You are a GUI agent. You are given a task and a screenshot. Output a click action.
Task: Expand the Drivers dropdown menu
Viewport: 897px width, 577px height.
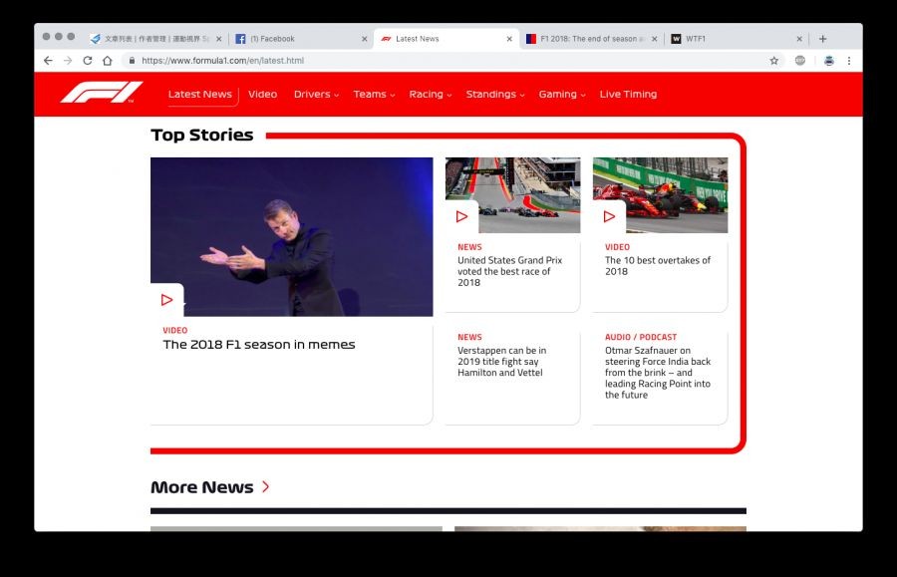click(316, 95)
